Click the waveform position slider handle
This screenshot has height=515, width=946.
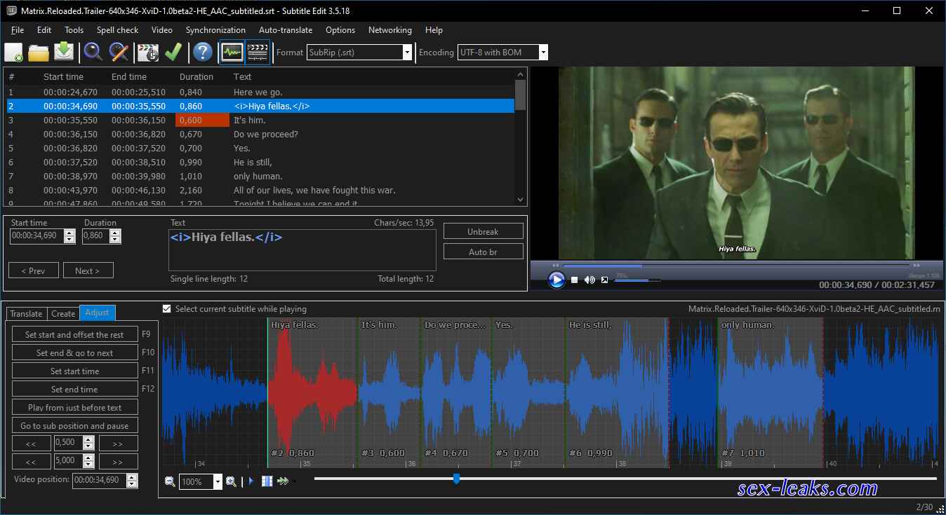pos(457,479)
